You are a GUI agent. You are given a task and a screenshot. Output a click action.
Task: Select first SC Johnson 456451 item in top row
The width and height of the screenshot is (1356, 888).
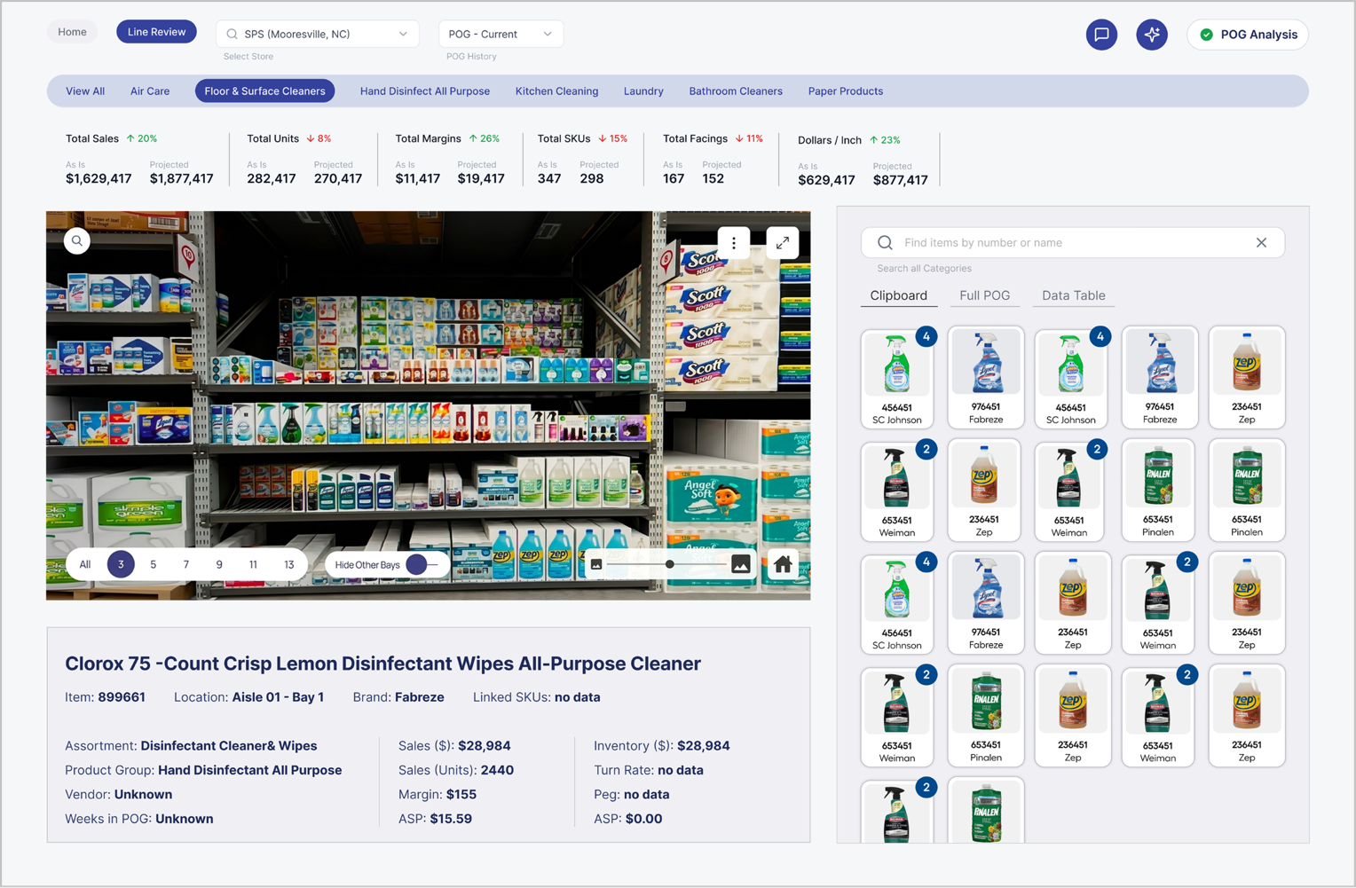point(897,378)
